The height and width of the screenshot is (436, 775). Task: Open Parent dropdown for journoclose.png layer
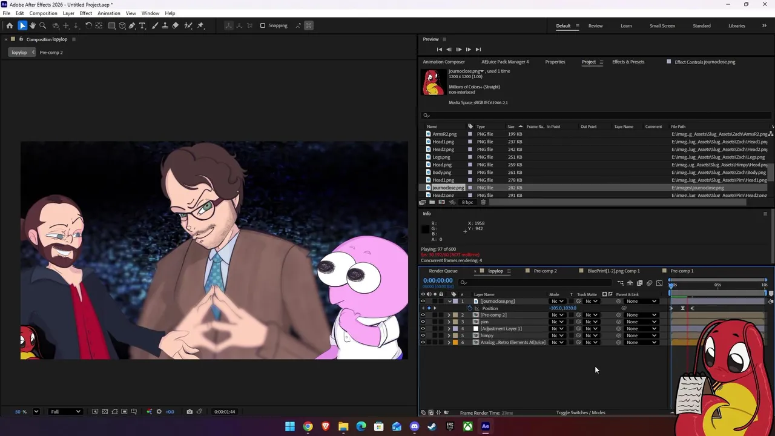(x=642, y=301)
